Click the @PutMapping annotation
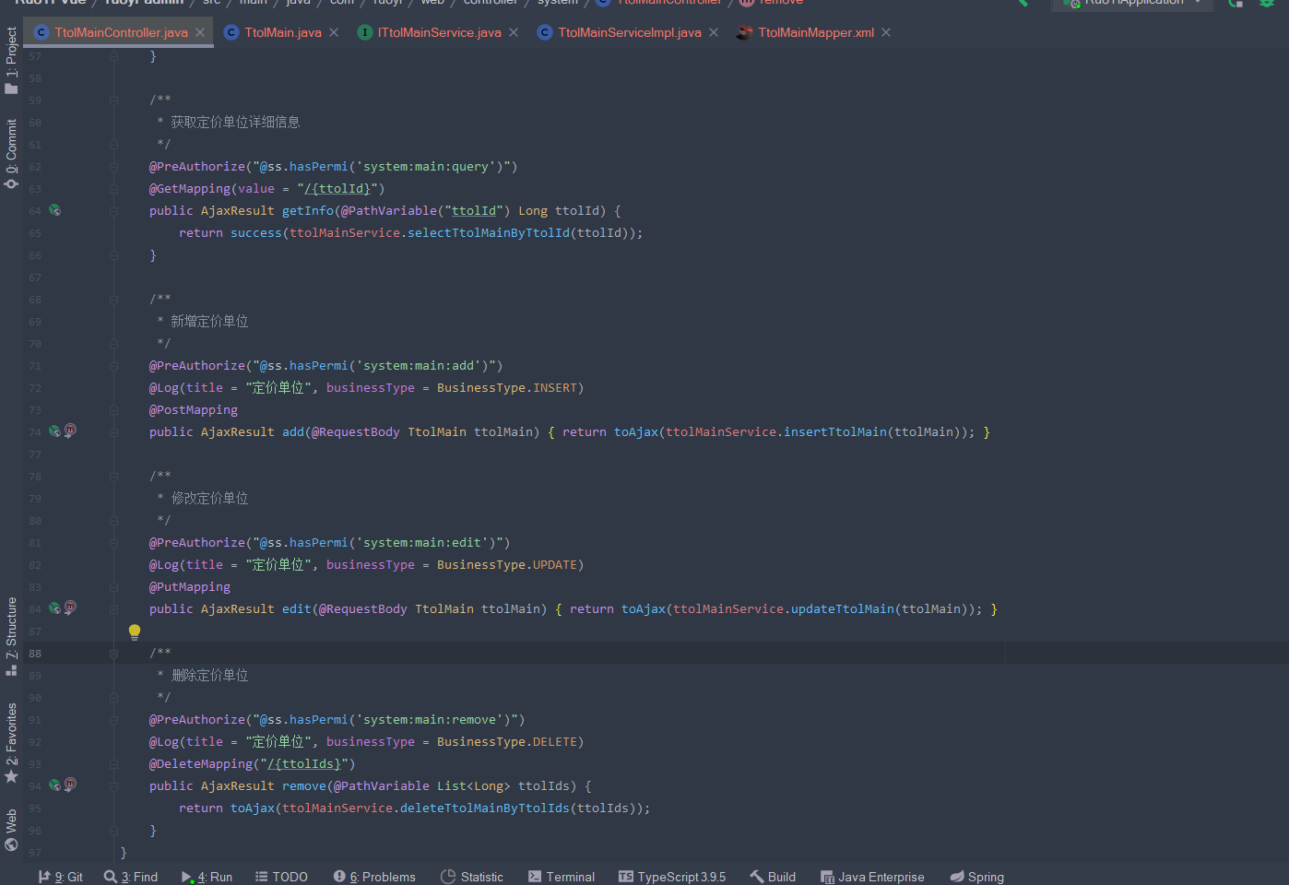 point(190,586)
